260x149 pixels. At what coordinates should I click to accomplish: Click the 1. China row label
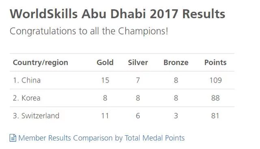(27, 80)
